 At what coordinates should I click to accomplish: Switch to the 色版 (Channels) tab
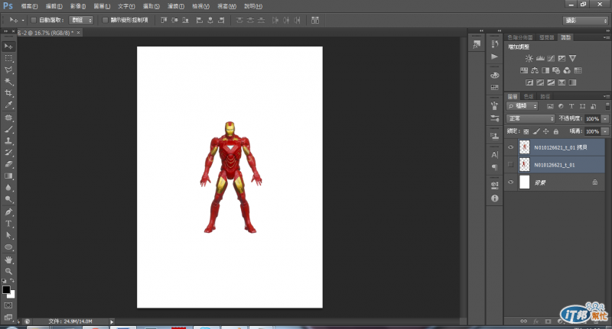coord(529,96)
